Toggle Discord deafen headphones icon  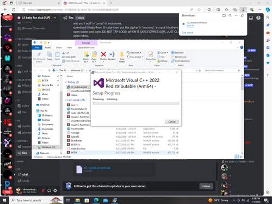[49, 190]
